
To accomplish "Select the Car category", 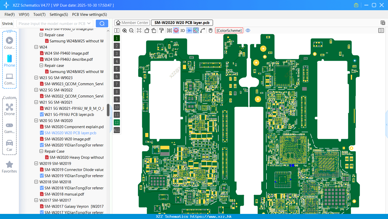I will 9,145.
